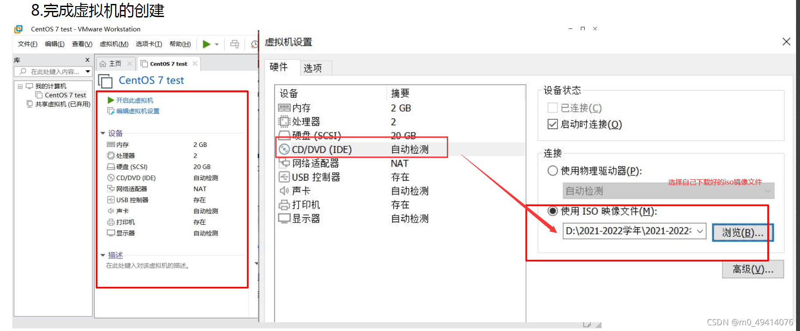This screenshot has width=800, height=331.
Task: Open the 文件(F) menu
Action: (x=28, y=44)
